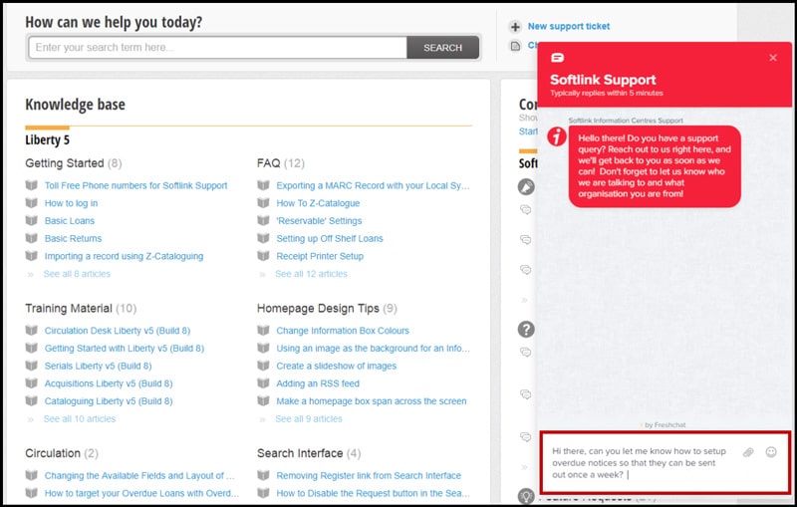Screen dimensions: 797x507
Task: Open the Adding an RSS feed article
Action: click(x=318, y=383)
